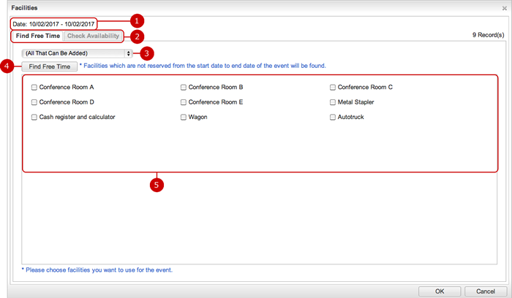Confirm selection with the OK button
Image resolution: width=512 pixels, height=298 pixels.
click(x=439, y=291)
